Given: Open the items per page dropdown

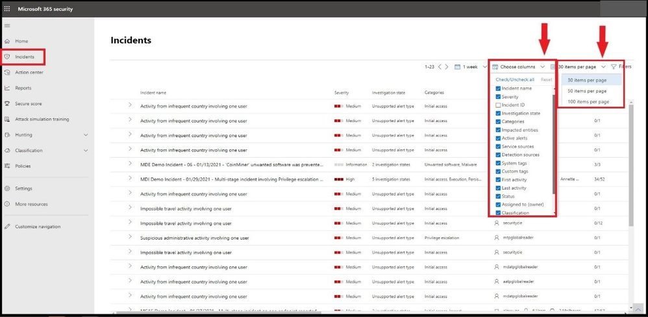Looking at the screenshot, I should [582, 66].
